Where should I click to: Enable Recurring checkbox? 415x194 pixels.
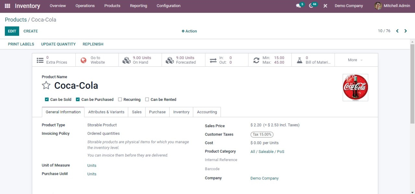(x=120, y=99)
